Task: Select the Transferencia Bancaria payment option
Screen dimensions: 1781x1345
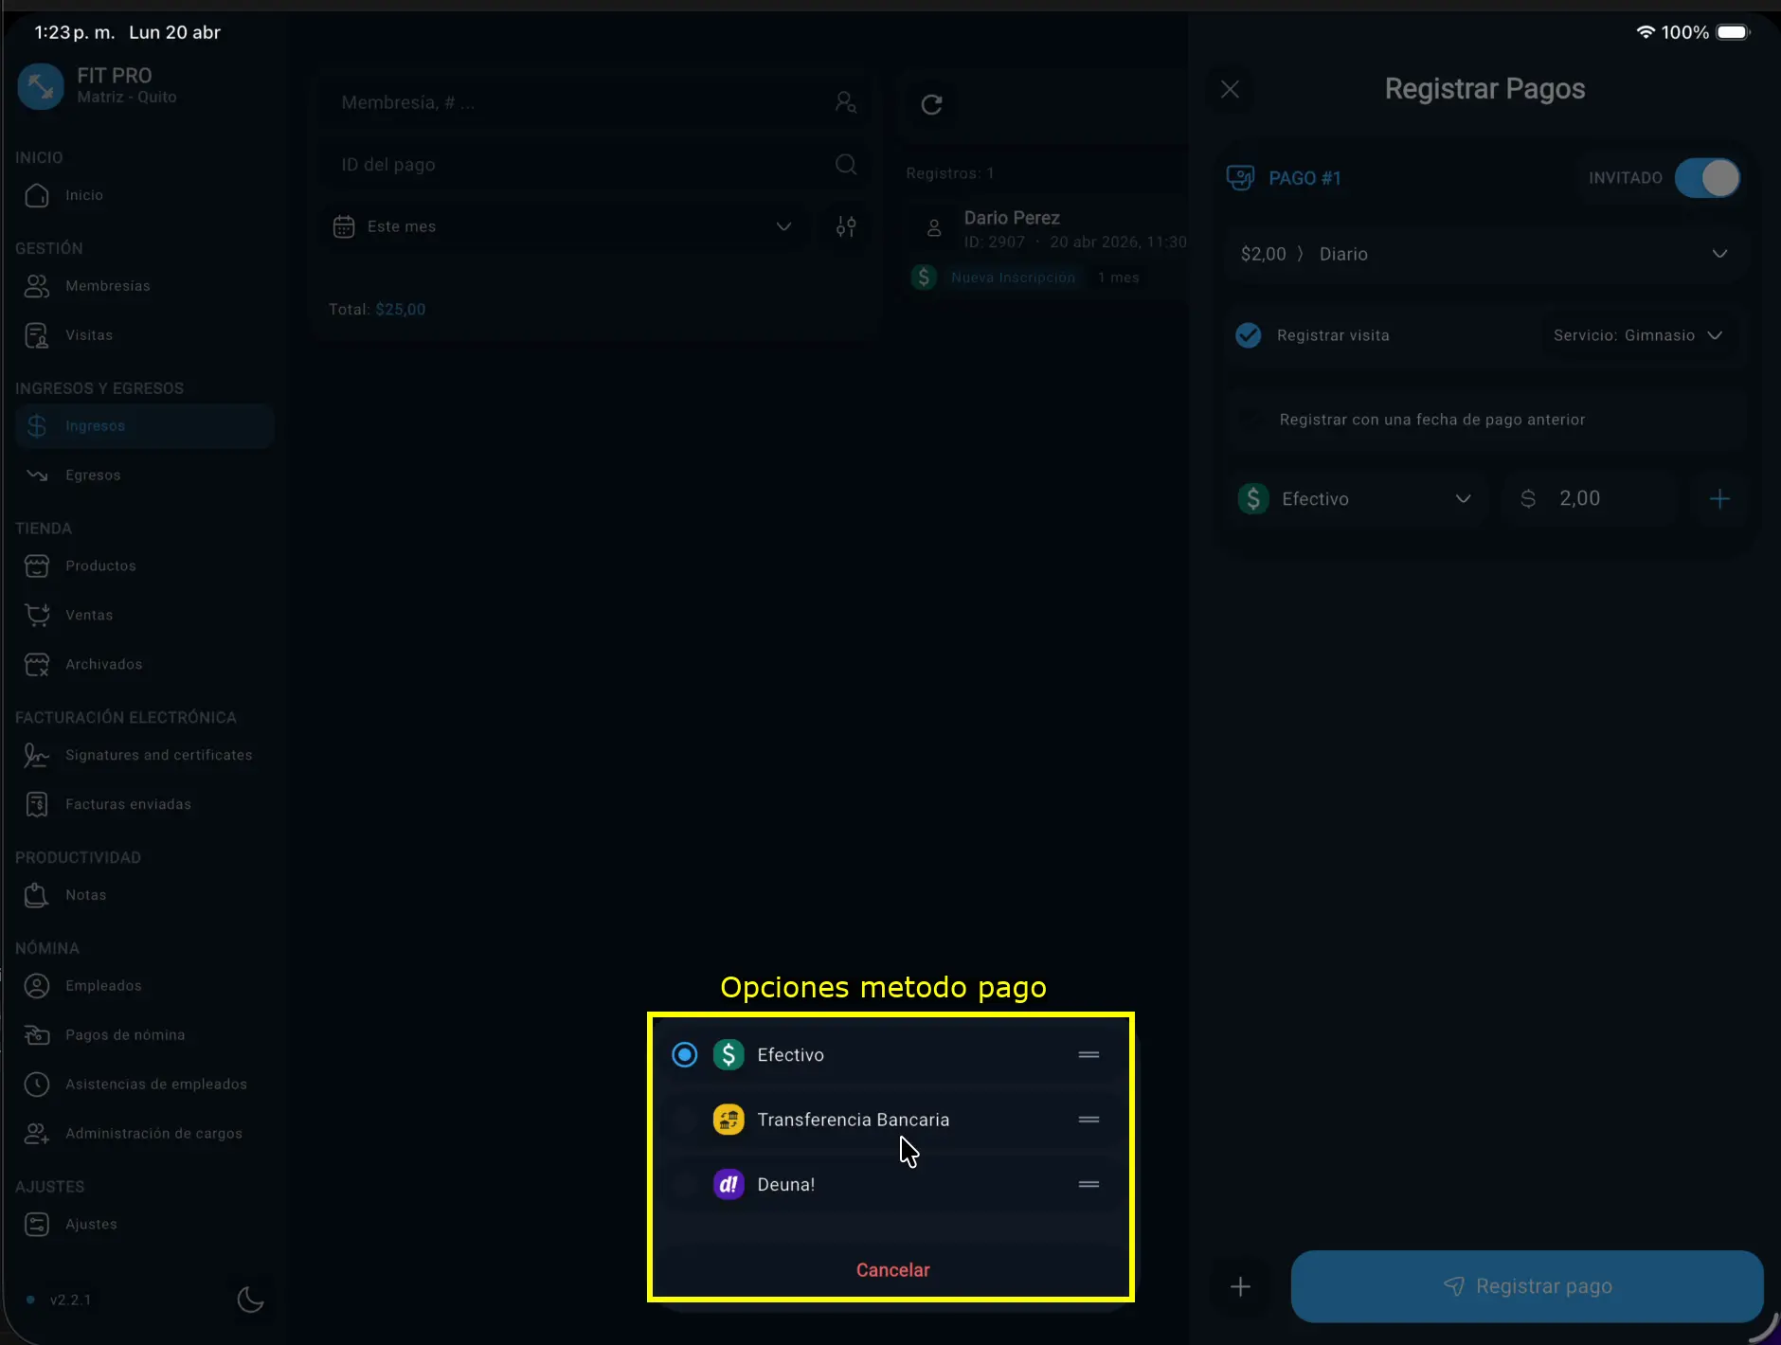Action: pyautogui.click(x=853, y=1120)
